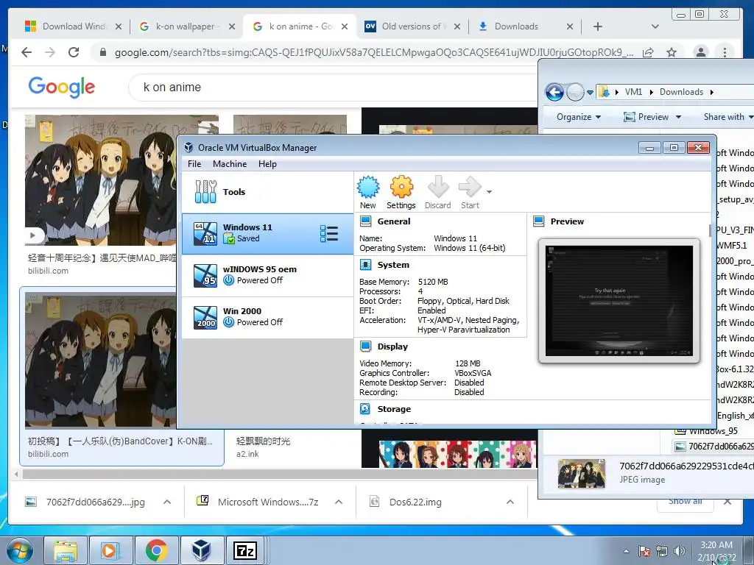Select the wINDOWS 95 oem machine
This screenshot has width=754, height=565.
coord(267,275)
